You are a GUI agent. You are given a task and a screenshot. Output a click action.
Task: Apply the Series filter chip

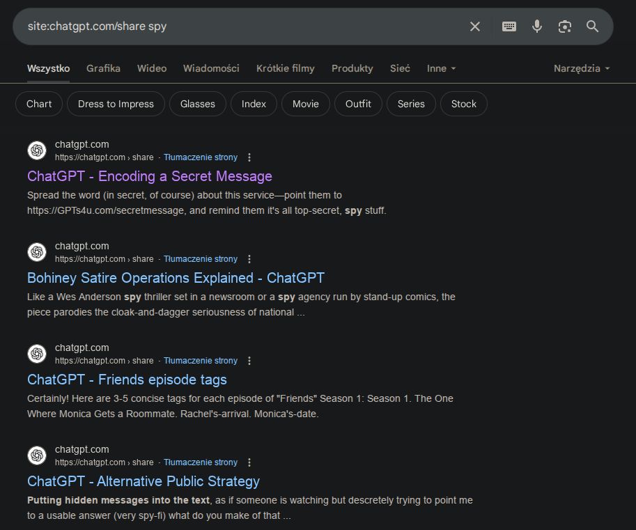[x=411, y=104]
